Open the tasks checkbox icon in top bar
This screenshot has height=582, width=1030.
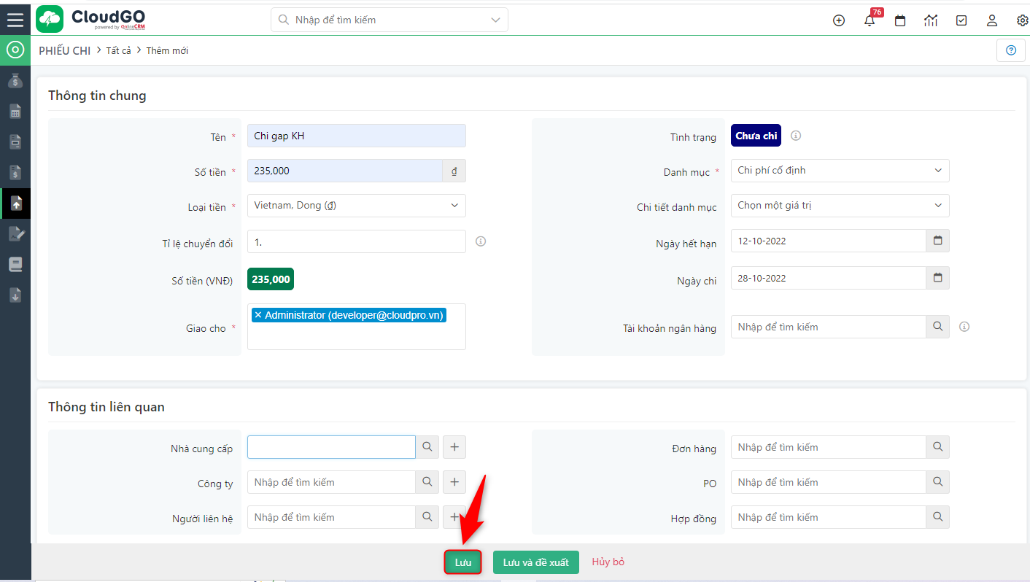click(961, 20)
